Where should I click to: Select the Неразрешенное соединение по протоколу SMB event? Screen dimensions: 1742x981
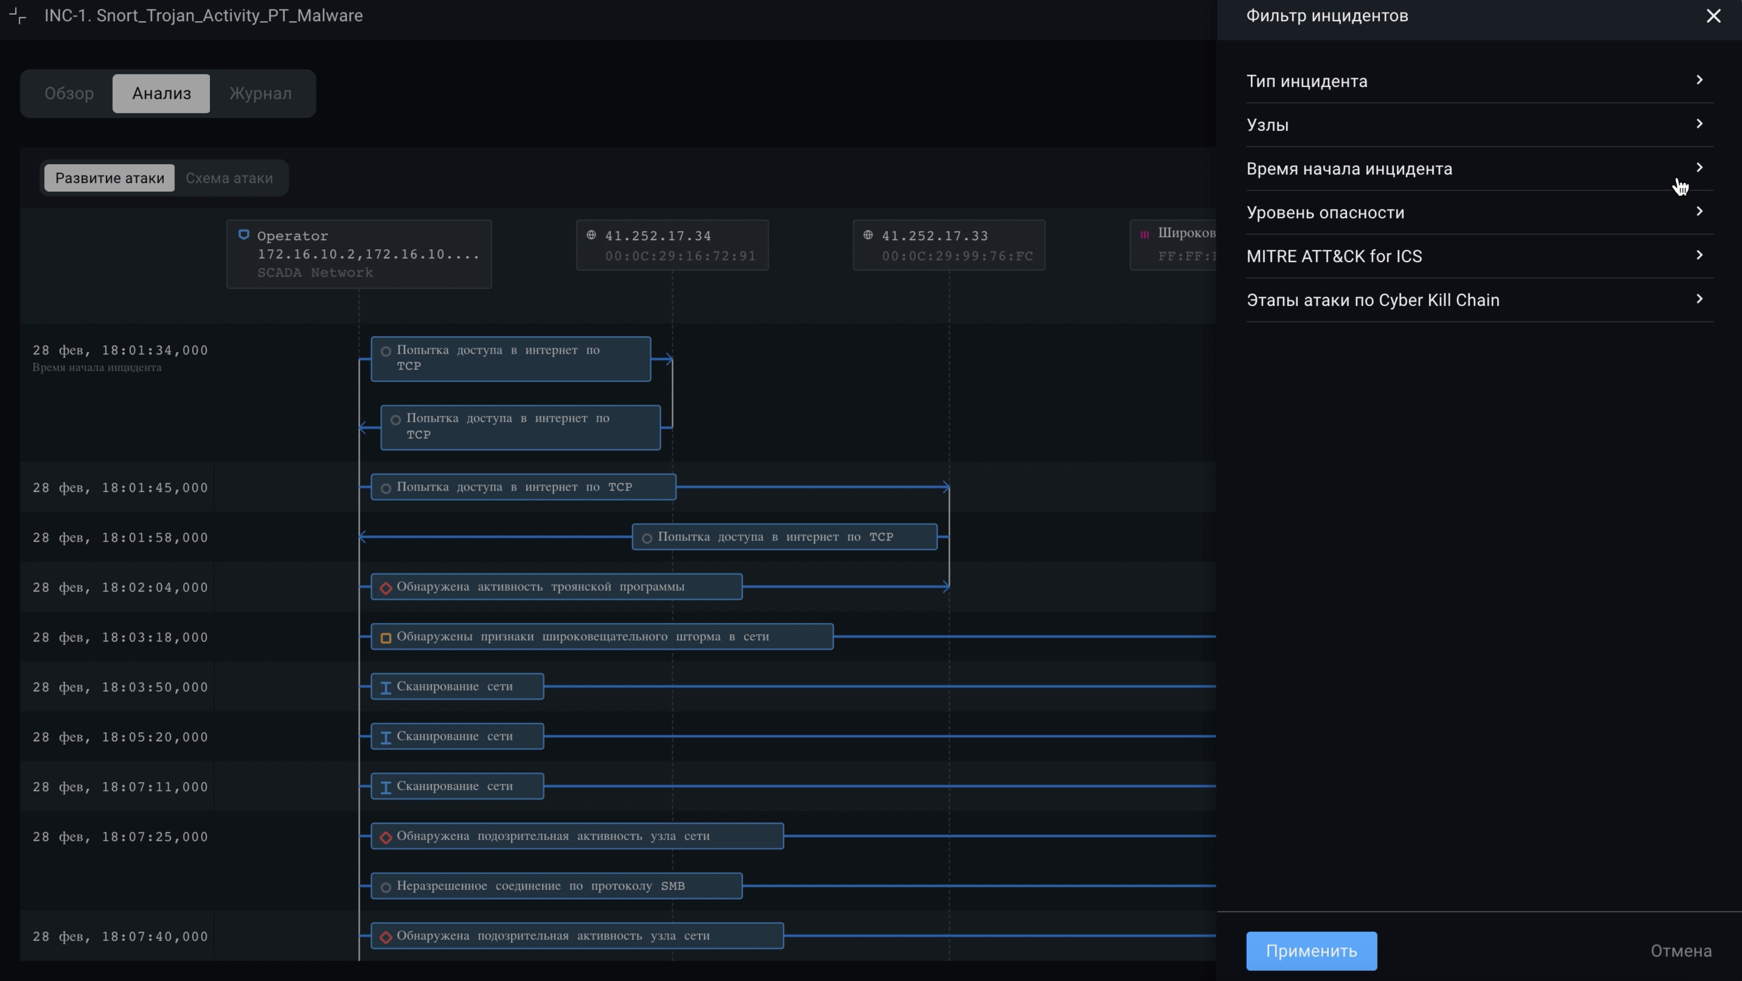coord(556,886)
